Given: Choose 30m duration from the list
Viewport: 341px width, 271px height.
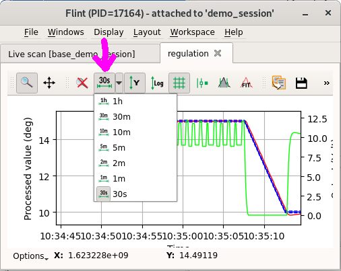Looking at the screenshot, I should pos(135,117).
